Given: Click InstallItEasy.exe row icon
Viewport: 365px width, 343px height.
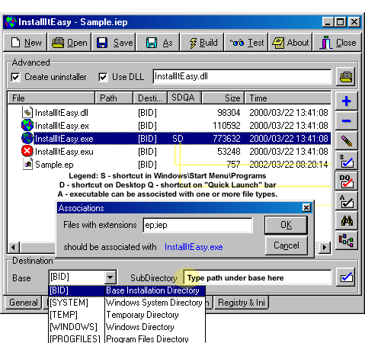Looking at the screenshot, I should 27,138.
